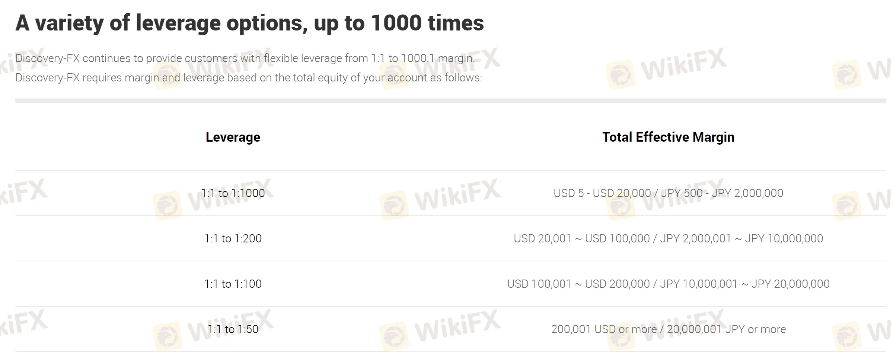
Task: Click the sentence about total equity of your account
Action: coord(249,78)
